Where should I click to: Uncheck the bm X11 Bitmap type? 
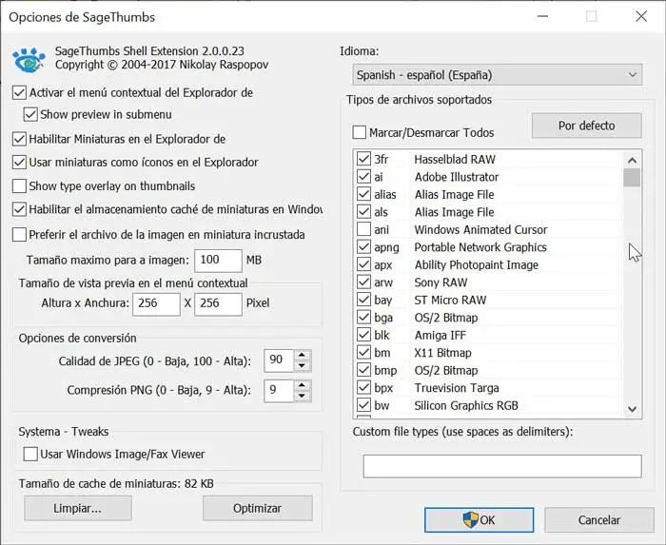pyautogui.click(x=363, y=353)
